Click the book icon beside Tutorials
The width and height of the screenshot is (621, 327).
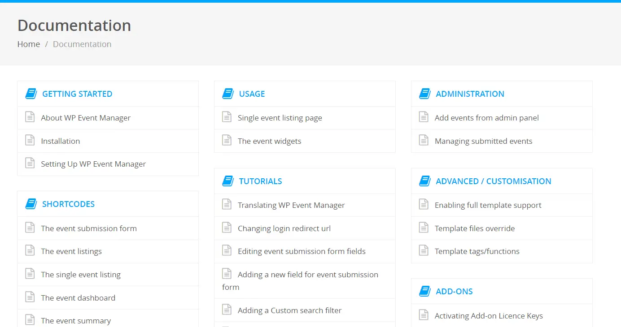click(x=228, y=181)
